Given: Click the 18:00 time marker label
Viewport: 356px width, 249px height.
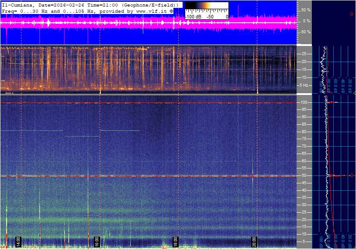Looking at the screenshot, I should (176, 242).
